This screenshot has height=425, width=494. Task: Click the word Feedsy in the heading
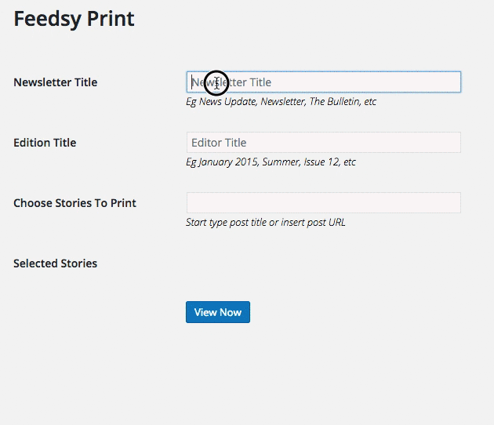[48, 19]
